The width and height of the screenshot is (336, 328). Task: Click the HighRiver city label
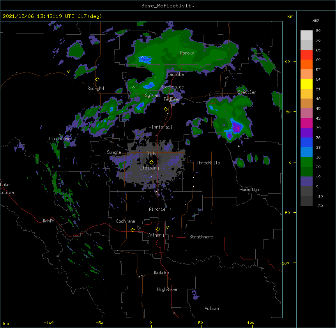pyautogui.click(x=168, y=289)
